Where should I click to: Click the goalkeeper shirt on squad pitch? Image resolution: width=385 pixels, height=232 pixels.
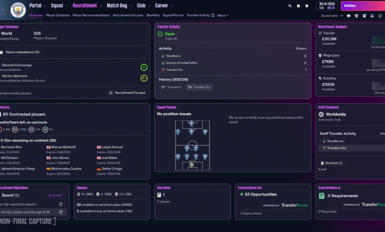point(192,164)
